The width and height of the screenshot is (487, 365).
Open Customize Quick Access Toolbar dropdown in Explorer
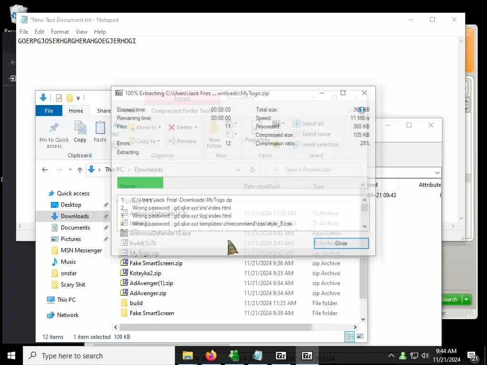78,98
